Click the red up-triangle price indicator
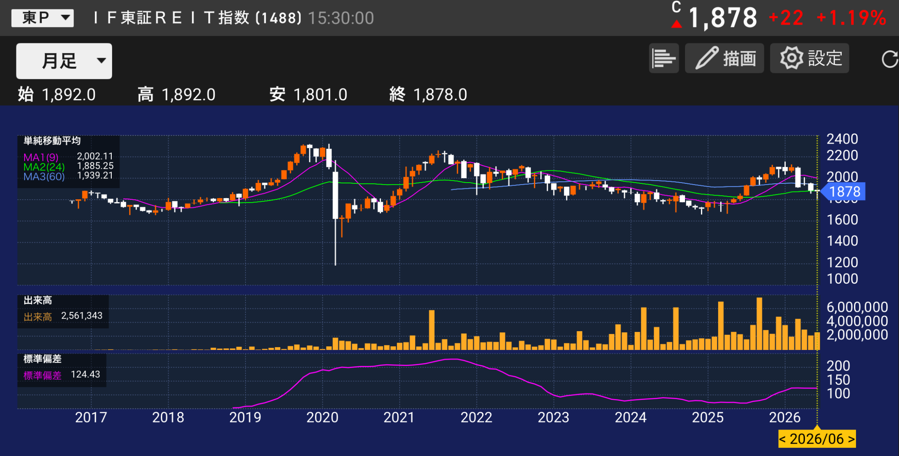This screenshot has height=456, width=899. [x=677, y=24]
